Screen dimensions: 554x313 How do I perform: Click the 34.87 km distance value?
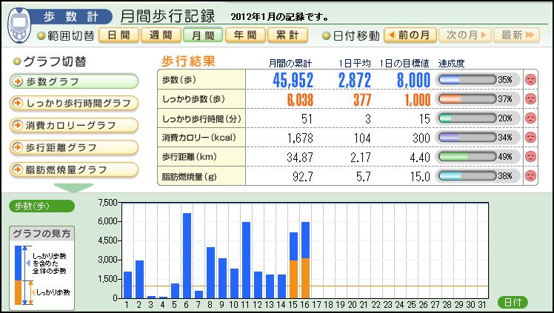coord(300,158)
